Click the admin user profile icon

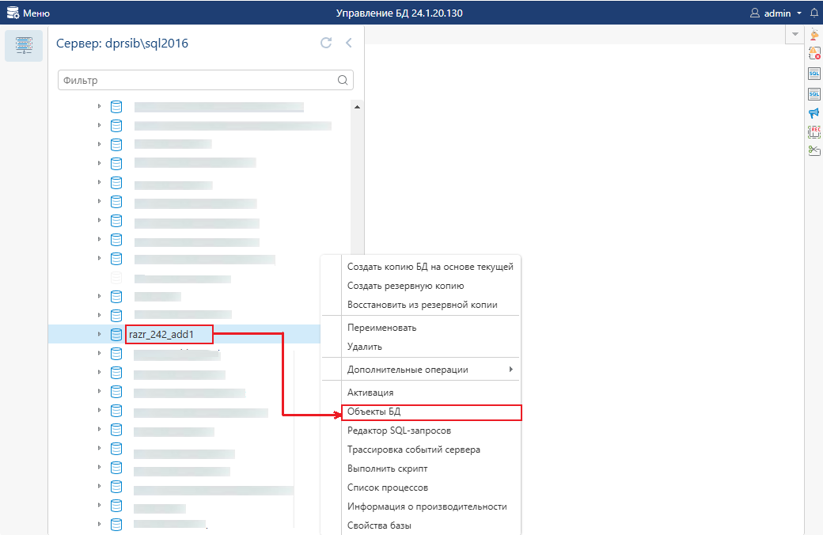(755, 13)
